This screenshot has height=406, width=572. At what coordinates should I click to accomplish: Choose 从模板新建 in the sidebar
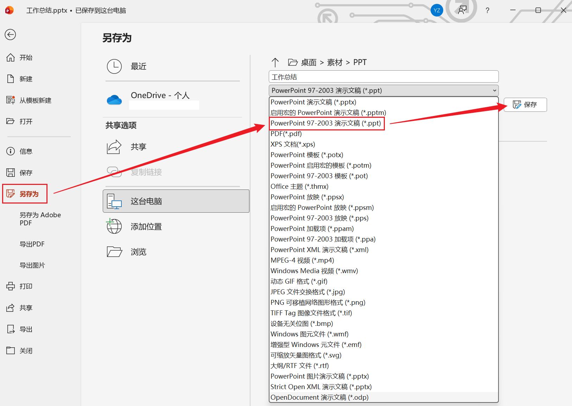[29, 101]
